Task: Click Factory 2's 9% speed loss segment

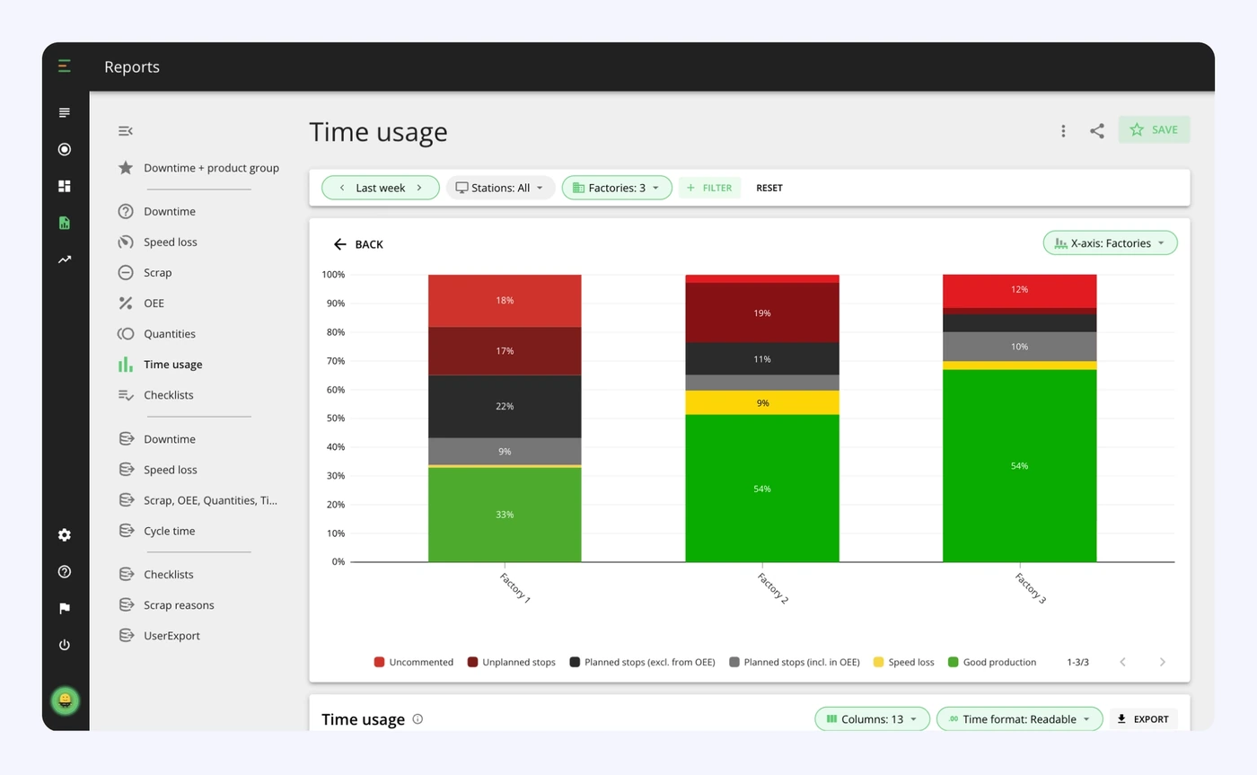Action: [762, 402]
